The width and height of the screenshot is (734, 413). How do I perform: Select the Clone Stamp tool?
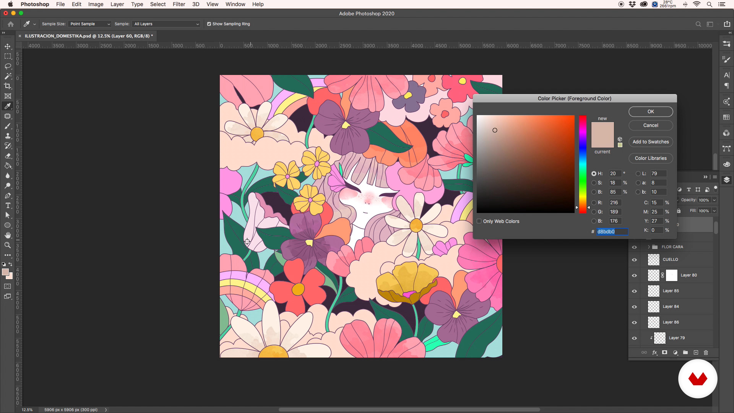tap(8, 136)
